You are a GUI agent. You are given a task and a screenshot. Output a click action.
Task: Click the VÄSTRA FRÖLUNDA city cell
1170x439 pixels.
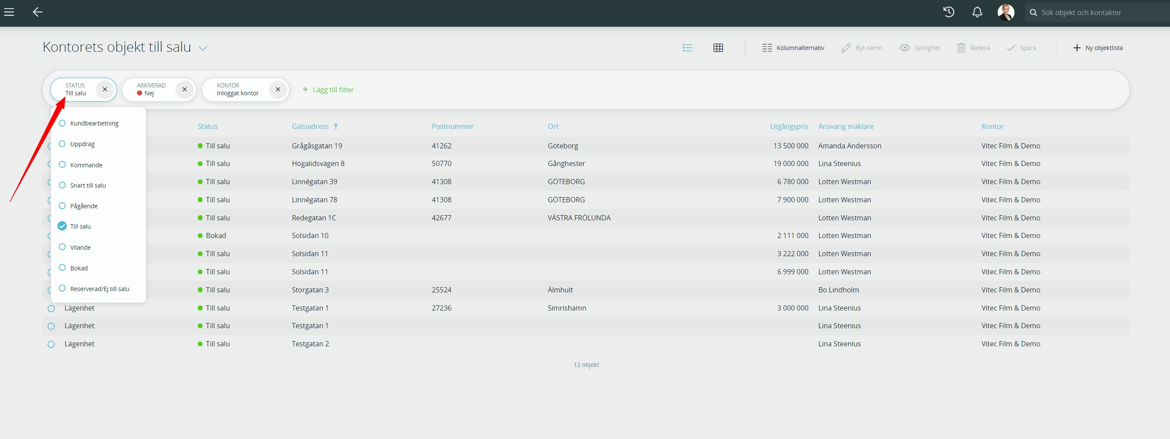[x=579, y=218]
